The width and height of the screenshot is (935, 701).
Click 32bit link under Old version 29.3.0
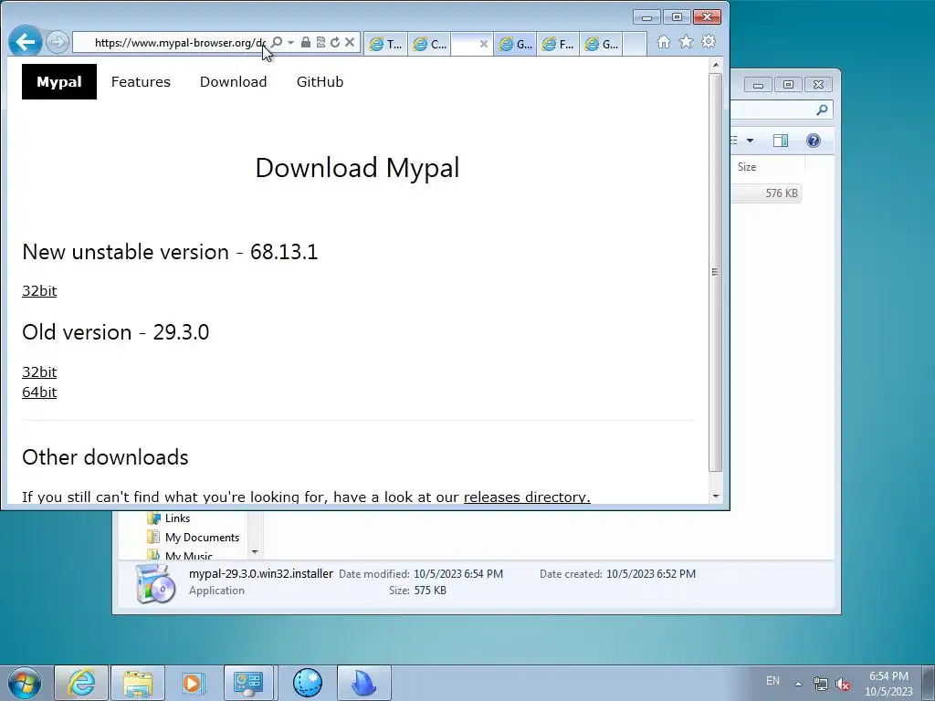click(x=39, y=372)
